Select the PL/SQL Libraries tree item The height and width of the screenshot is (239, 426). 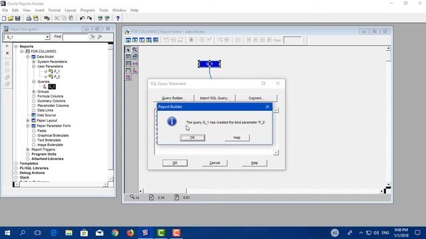tap(34, 168)
